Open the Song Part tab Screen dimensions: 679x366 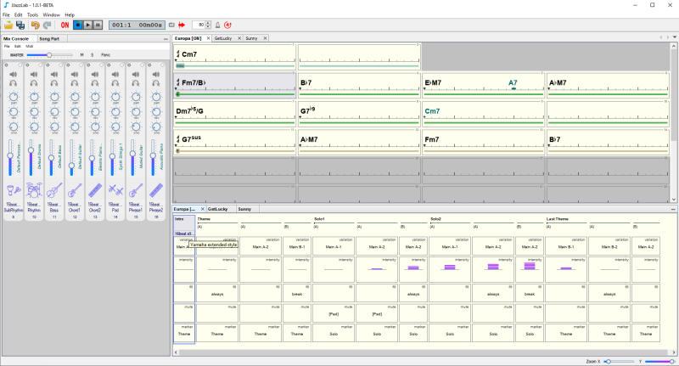[x=48, y=38]
